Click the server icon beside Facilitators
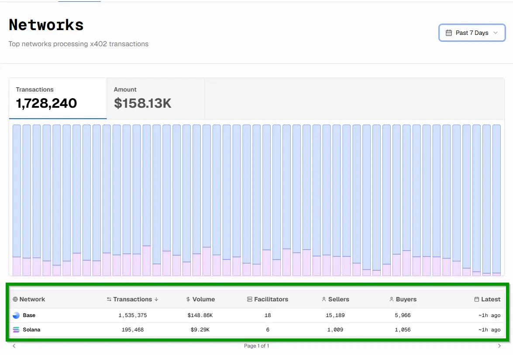This screenshot has width=513, height=355. (250, 299)
